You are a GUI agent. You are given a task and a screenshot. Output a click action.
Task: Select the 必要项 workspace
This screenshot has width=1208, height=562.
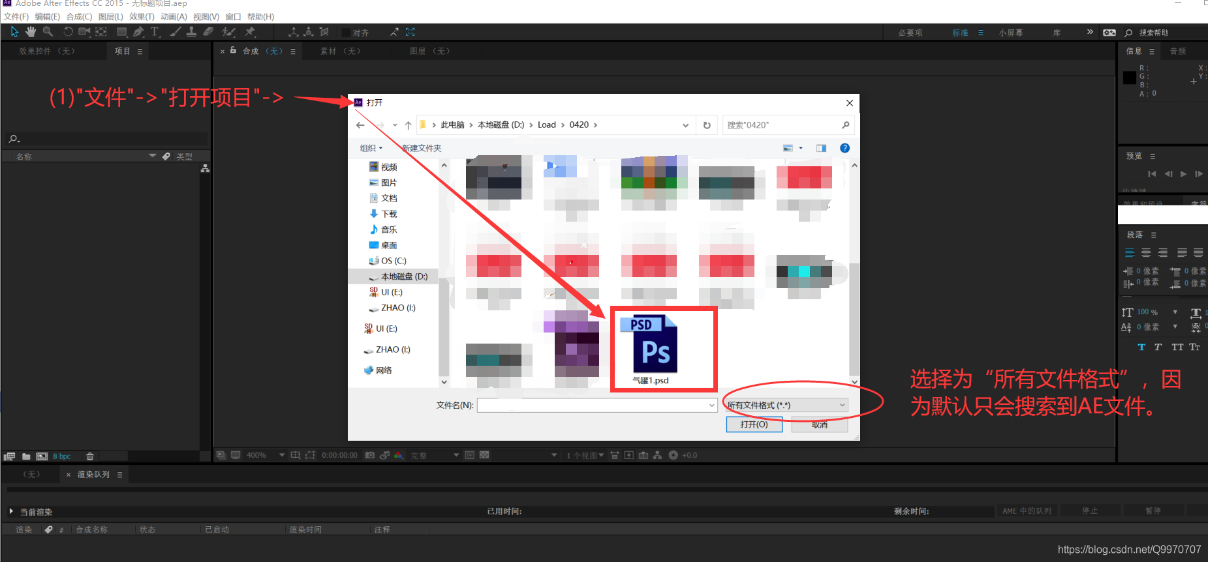[x=910, y=33]
